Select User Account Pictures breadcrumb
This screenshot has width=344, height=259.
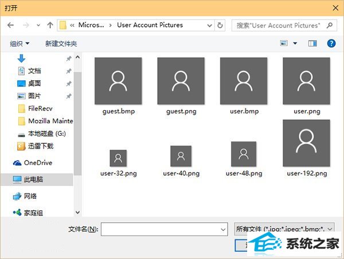tap(150, 25)
